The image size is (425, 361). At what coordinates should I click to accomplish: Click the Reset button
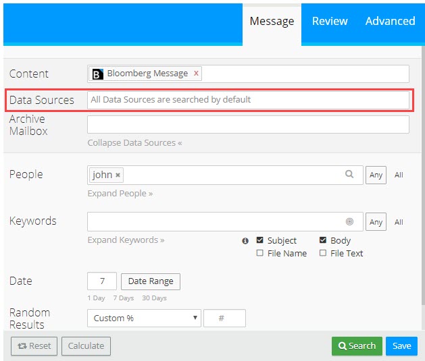click(x=33, y=346)
